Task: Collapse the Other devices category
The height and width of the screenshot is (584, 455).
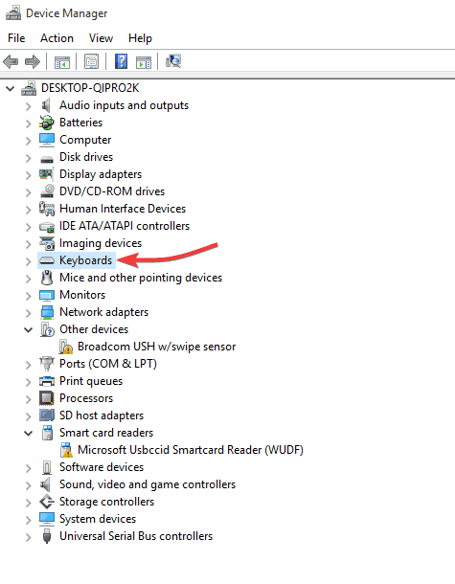Action: click(29, 329)
